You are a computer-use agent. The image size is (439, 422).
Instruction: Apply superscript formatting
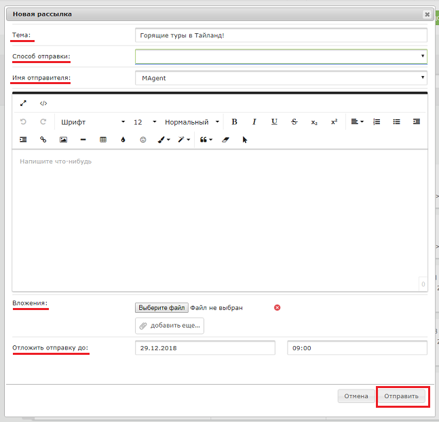(x=335, y=122)
